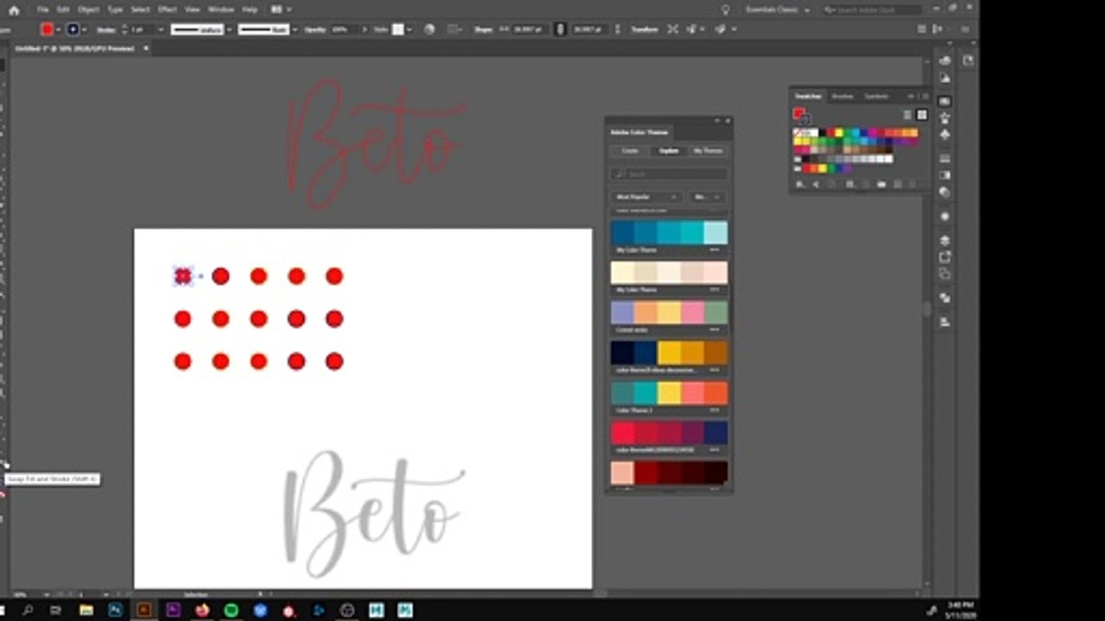Image resolution: width=1105 pixels, height=621 pixels.
Task: Click the New Color Group folder icon
Action: coord(881,184)
